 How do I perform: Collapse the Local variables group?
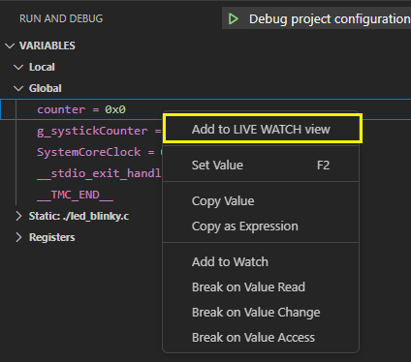18,67
